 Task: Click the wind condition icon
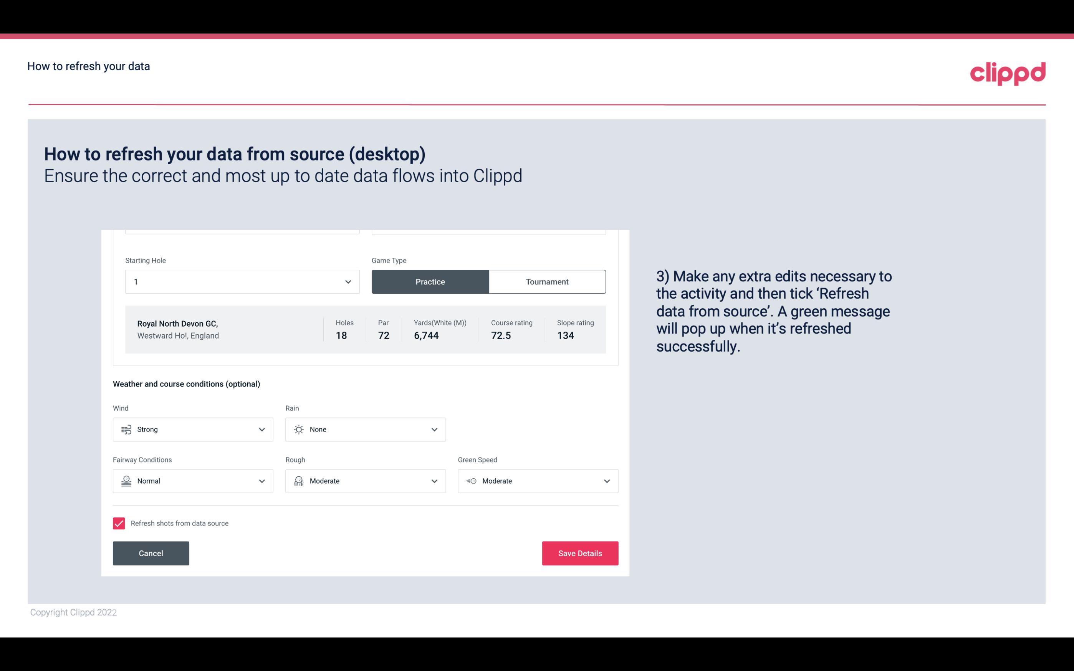tap(125, 429)
